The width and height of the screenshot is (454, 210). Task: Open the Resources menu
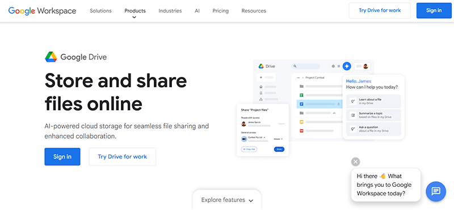click(254, 11)
